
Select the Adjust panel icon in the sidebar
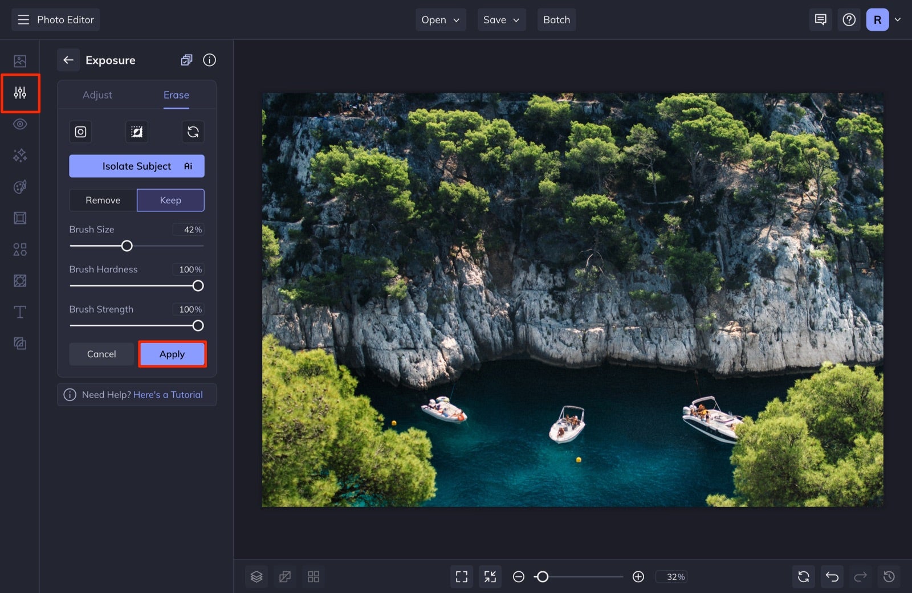point(20,93)
